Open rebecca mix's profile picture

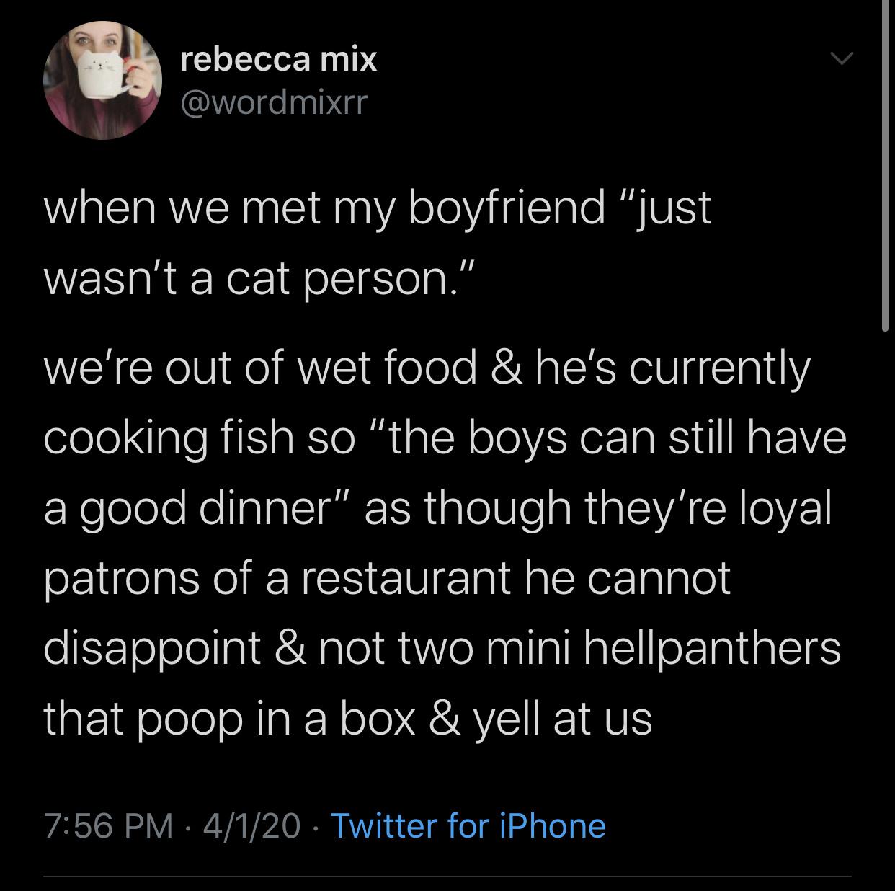(x=102, y=79)
